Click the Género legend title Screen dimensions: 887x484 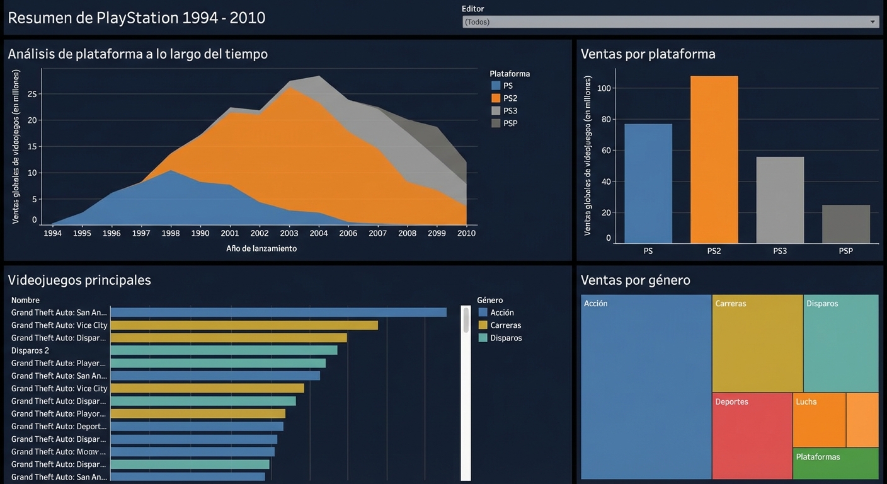click(x=490, y=301)
